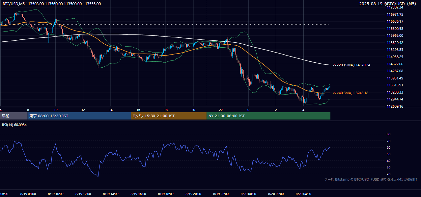Click price axis label 112609.16
The width and height of the screenshot is (421, 197).
click(x=395, y=106)
